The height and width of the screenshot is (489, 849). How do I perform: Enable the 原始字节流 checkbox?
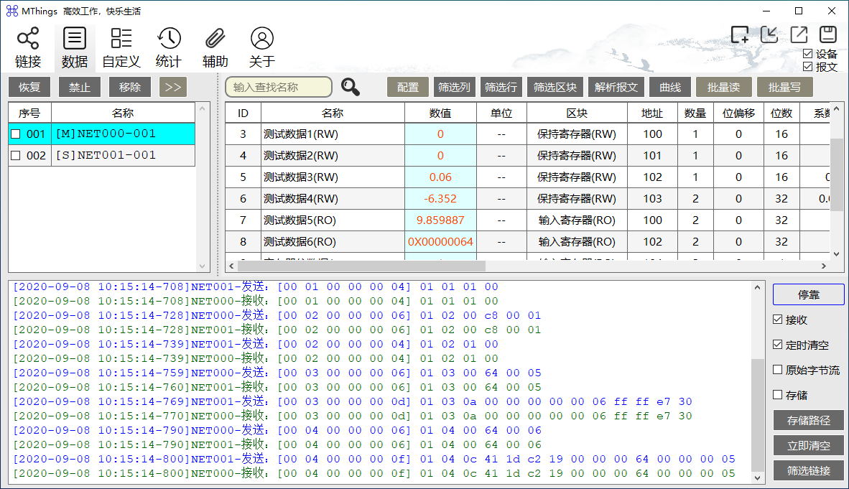[x=778, y=370]
